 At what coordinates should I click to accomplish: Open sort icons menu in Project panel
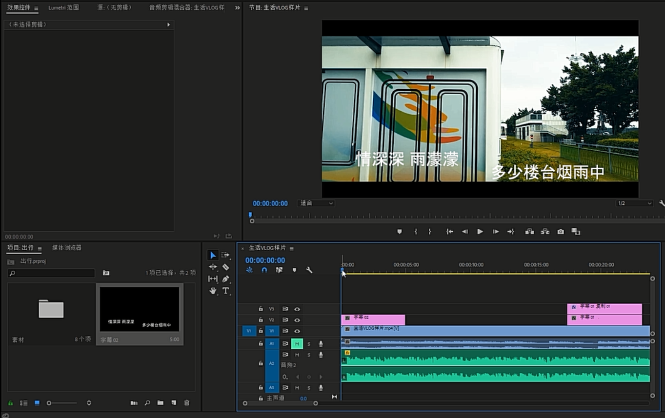pyautogui.click(x=89, y=403)
